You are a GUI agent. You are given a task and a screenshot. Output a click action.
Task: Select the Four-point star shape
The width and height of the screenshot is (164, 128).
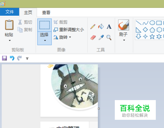145,36
